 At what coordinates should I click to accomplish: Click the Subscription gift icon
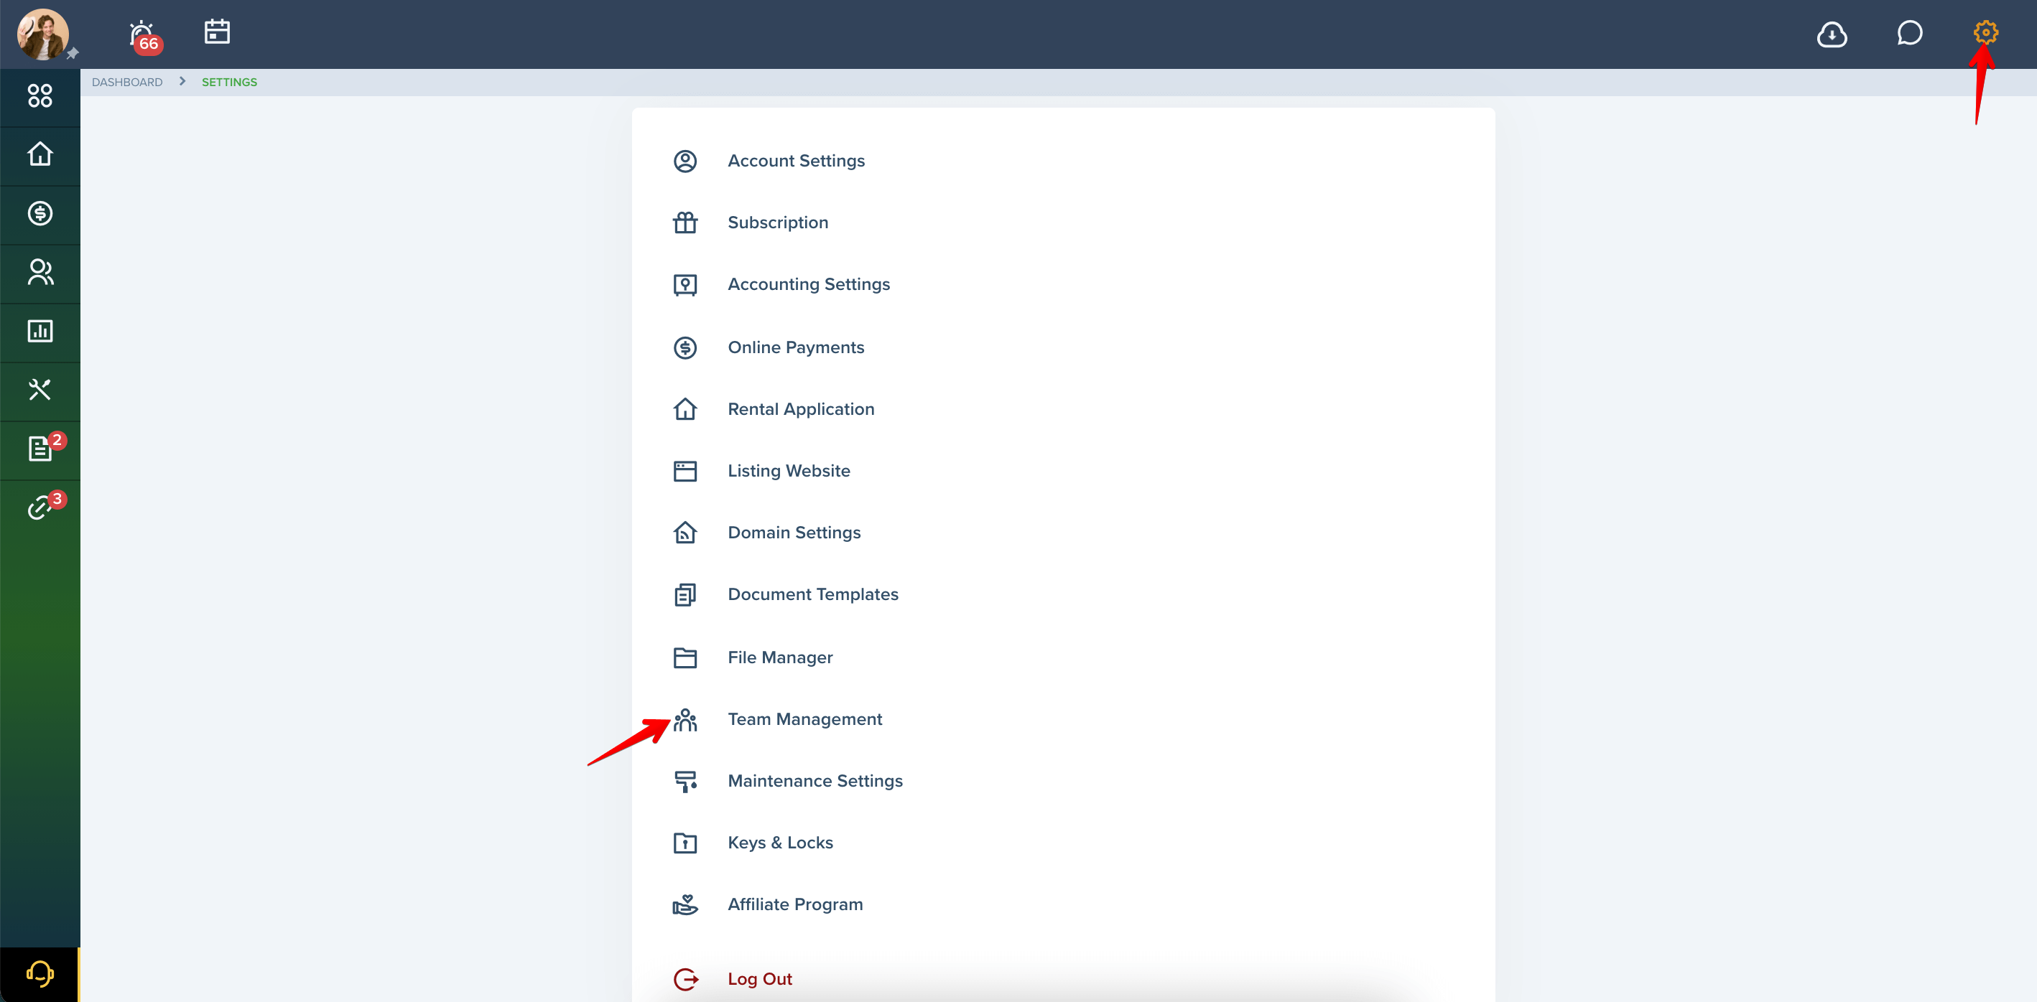[x=685, y=223]
